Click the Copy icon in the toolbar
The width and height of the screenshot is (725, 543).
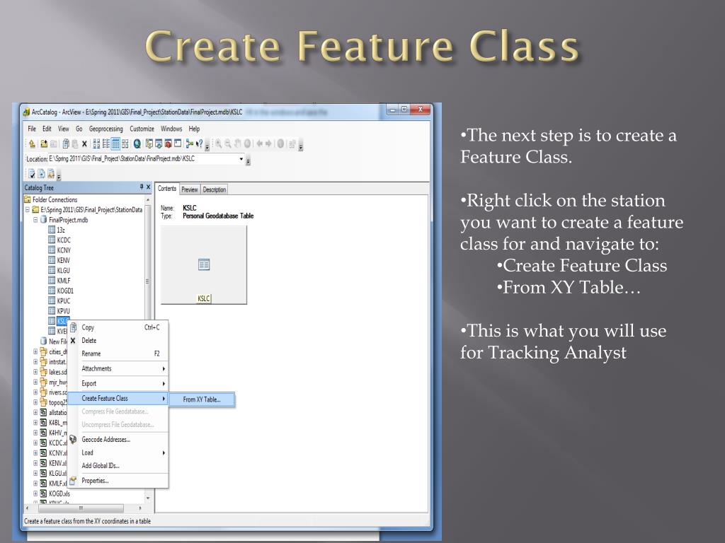pos(66,144)
